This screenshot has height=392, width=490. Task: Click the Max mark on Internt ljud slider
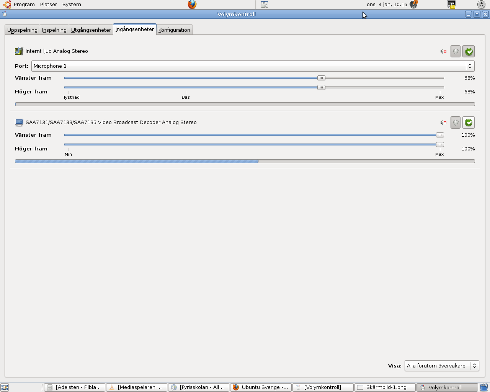coord(439,97)
